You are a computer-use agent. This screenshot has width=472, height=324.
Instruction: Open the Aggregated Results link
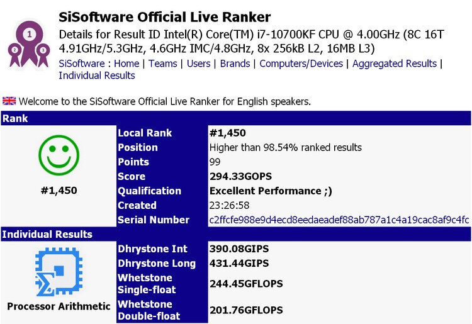395,64
